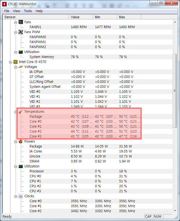
Task: Click the Value column header
Action: [x=81, y=17]
